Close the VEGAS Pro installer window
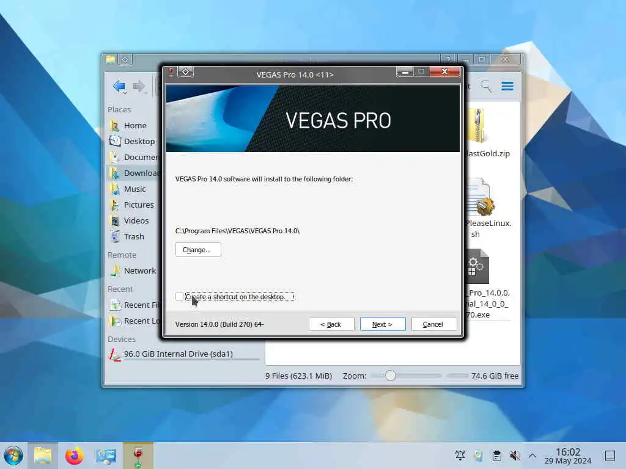This screenshot has height=469, width=626. pyautogui.click(x=444, y=72)
